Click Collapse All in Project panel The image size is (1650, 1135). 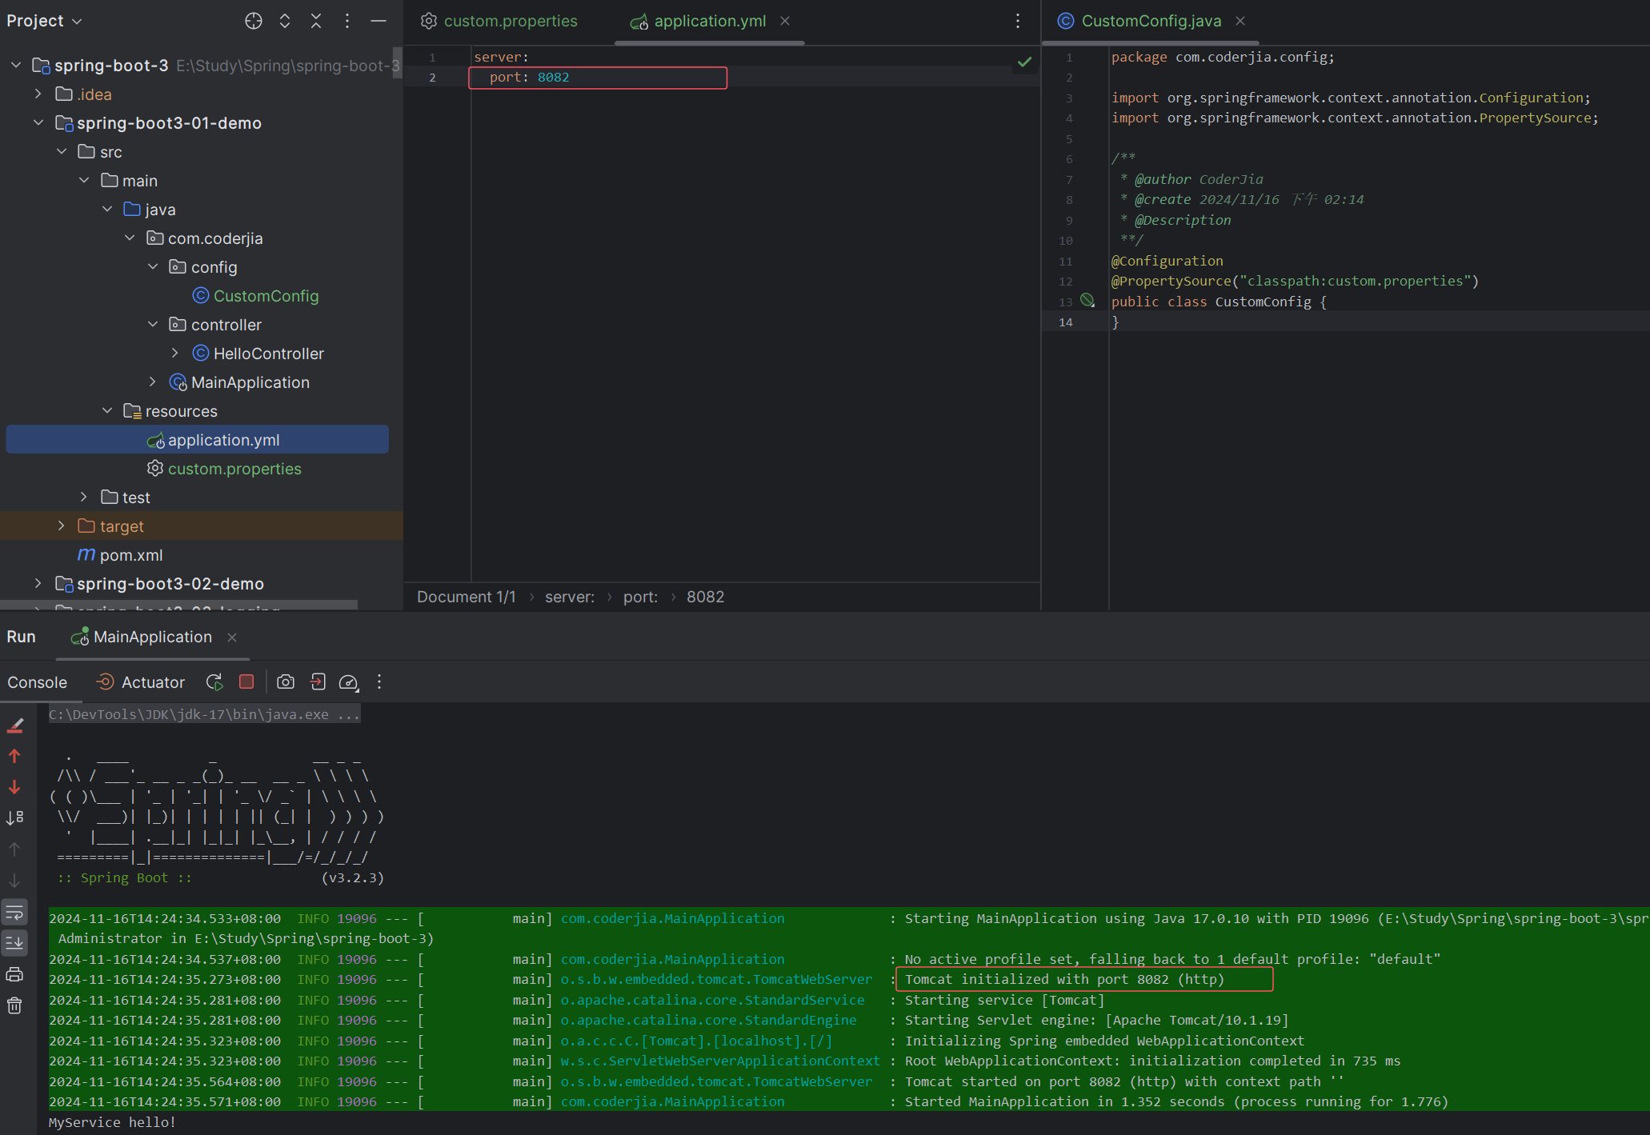pyautogui.click(x=316, y=22)
